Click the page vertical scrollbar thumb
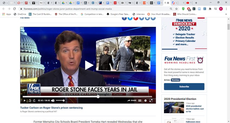This screenshot has width=230, height=123. coord(228,27)
